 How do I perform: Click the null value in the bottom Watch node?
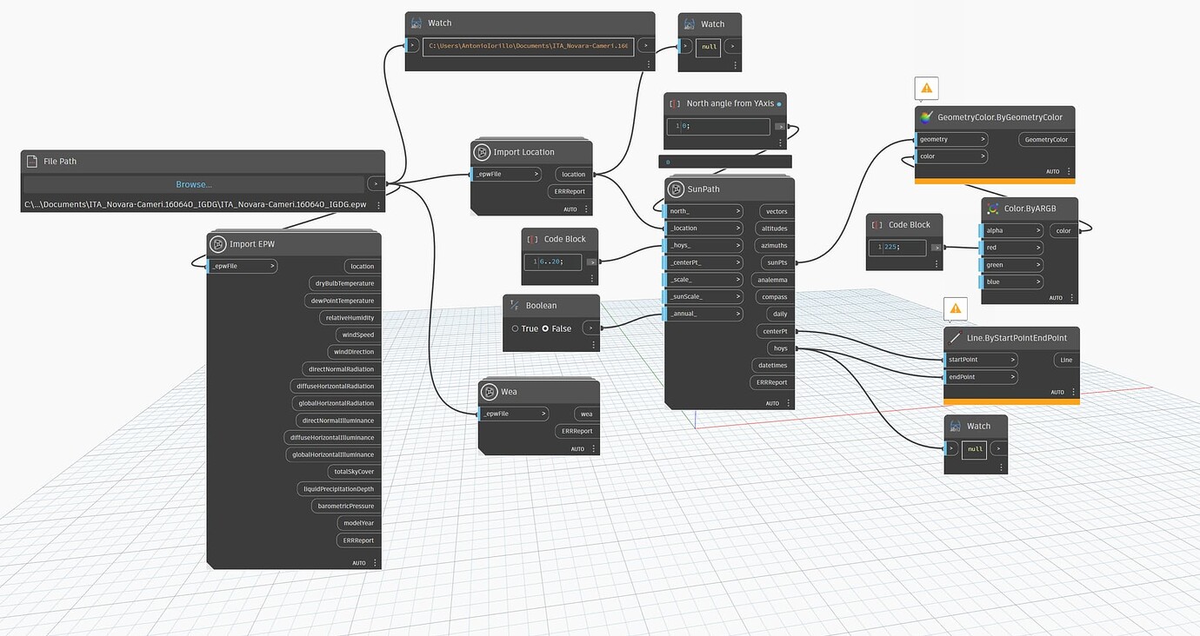pyautogui.click(x=974, y=449)
